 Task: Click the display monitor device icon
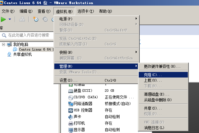point(71,130)
